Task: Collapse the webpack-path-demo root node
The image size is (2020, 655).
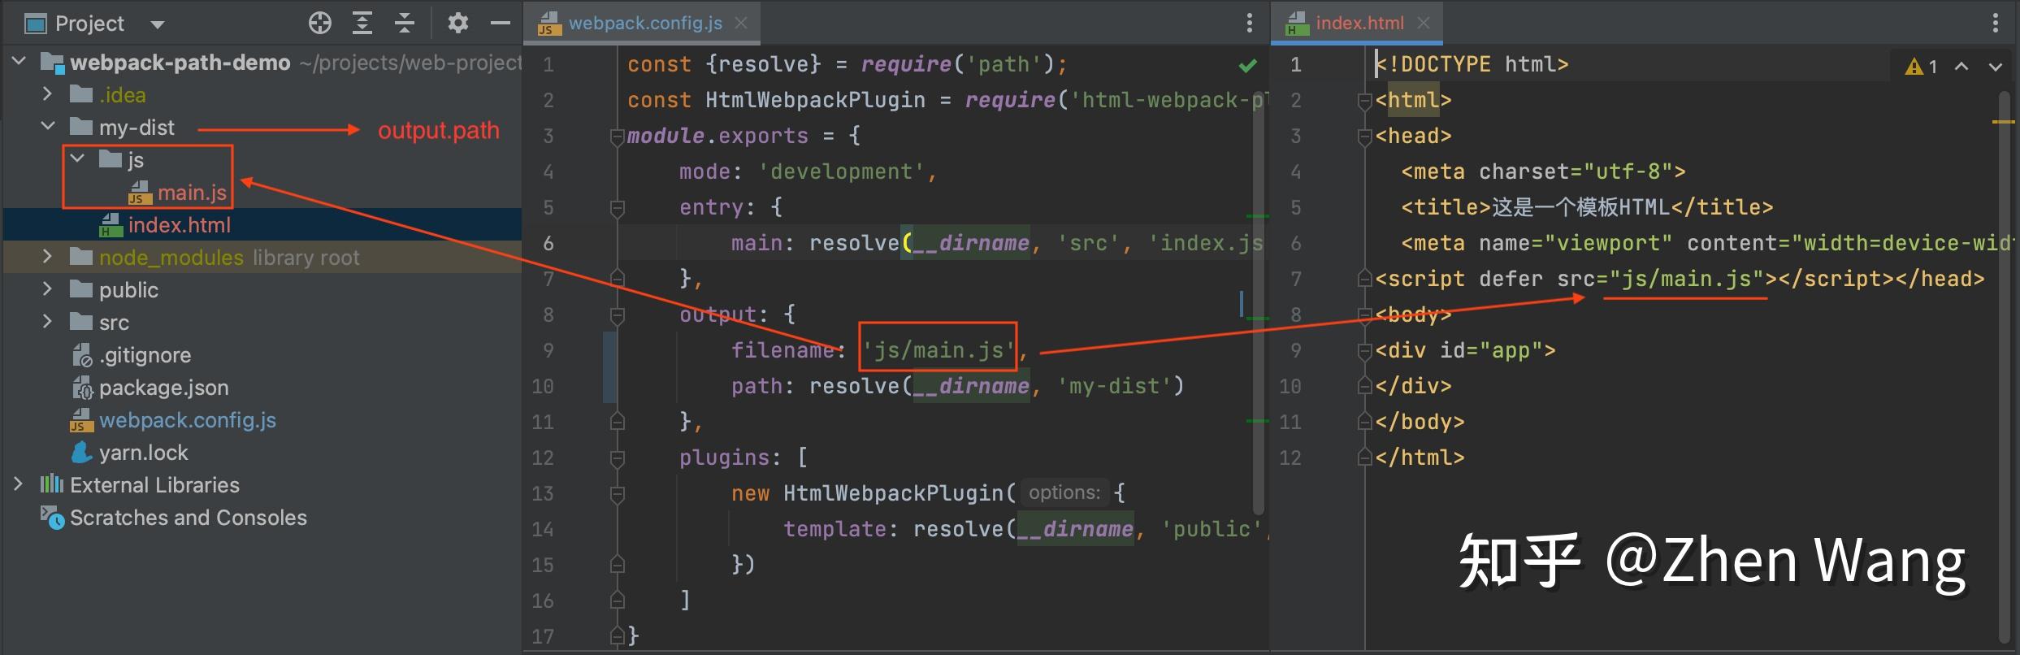Action: 20,61
